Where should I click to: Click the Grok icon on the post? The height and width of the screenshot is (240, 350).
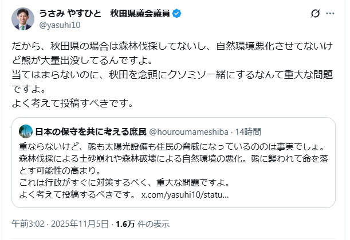pos(314,13)
